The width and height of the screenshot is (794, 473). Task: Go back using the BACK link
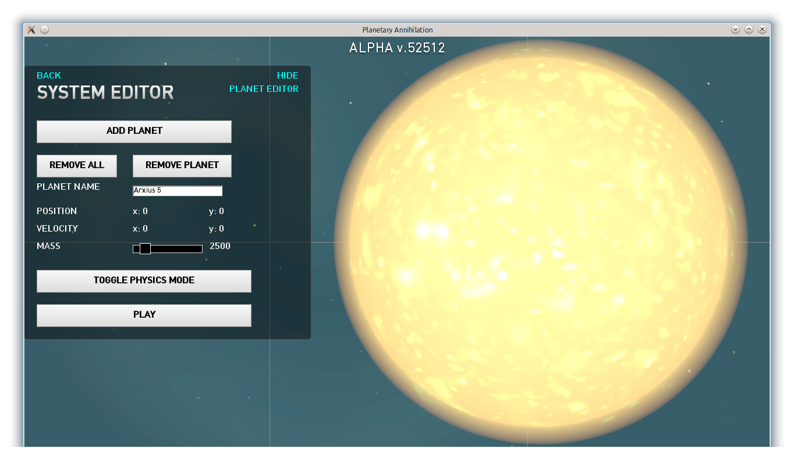(x=49, y=76)
